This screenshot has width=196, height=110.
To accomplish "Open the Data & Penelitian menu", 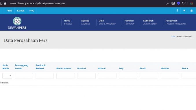I will [107, 22].
